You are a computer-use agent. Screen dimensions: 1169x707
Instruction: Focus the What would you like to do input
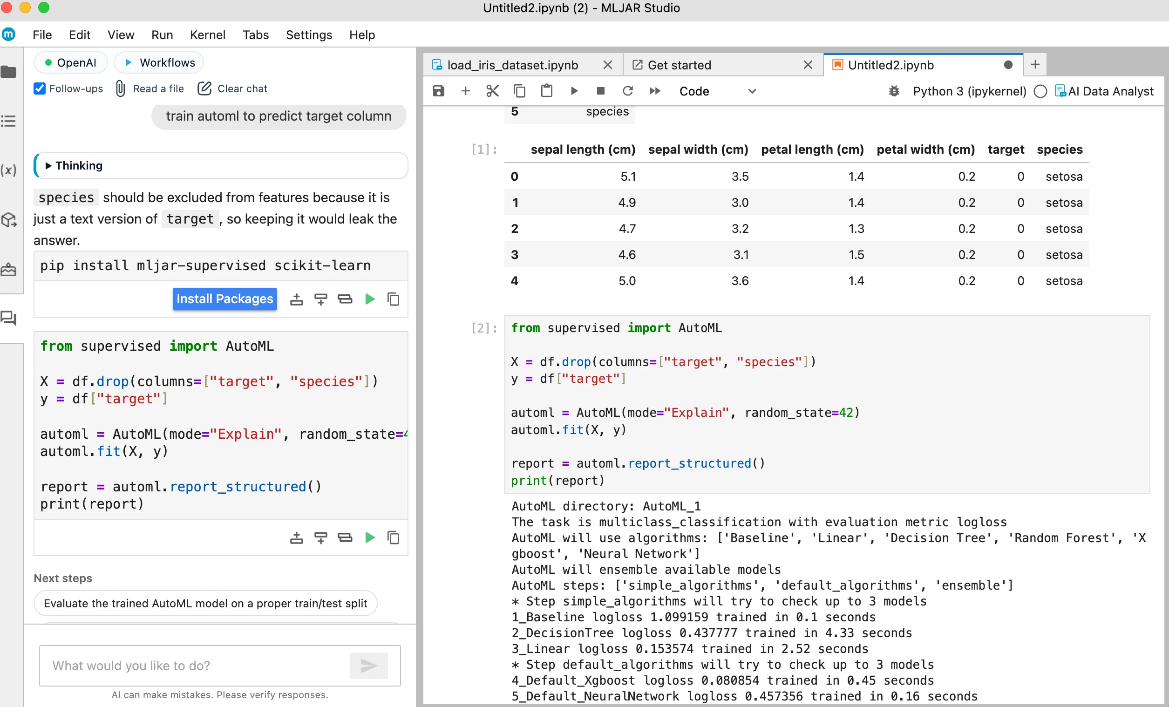pyautogui.click(x=195, y=666)
